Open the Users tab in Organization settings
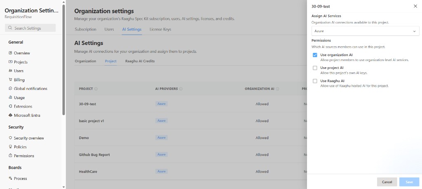Screen dimensions: 422x189 pos(109,29)
